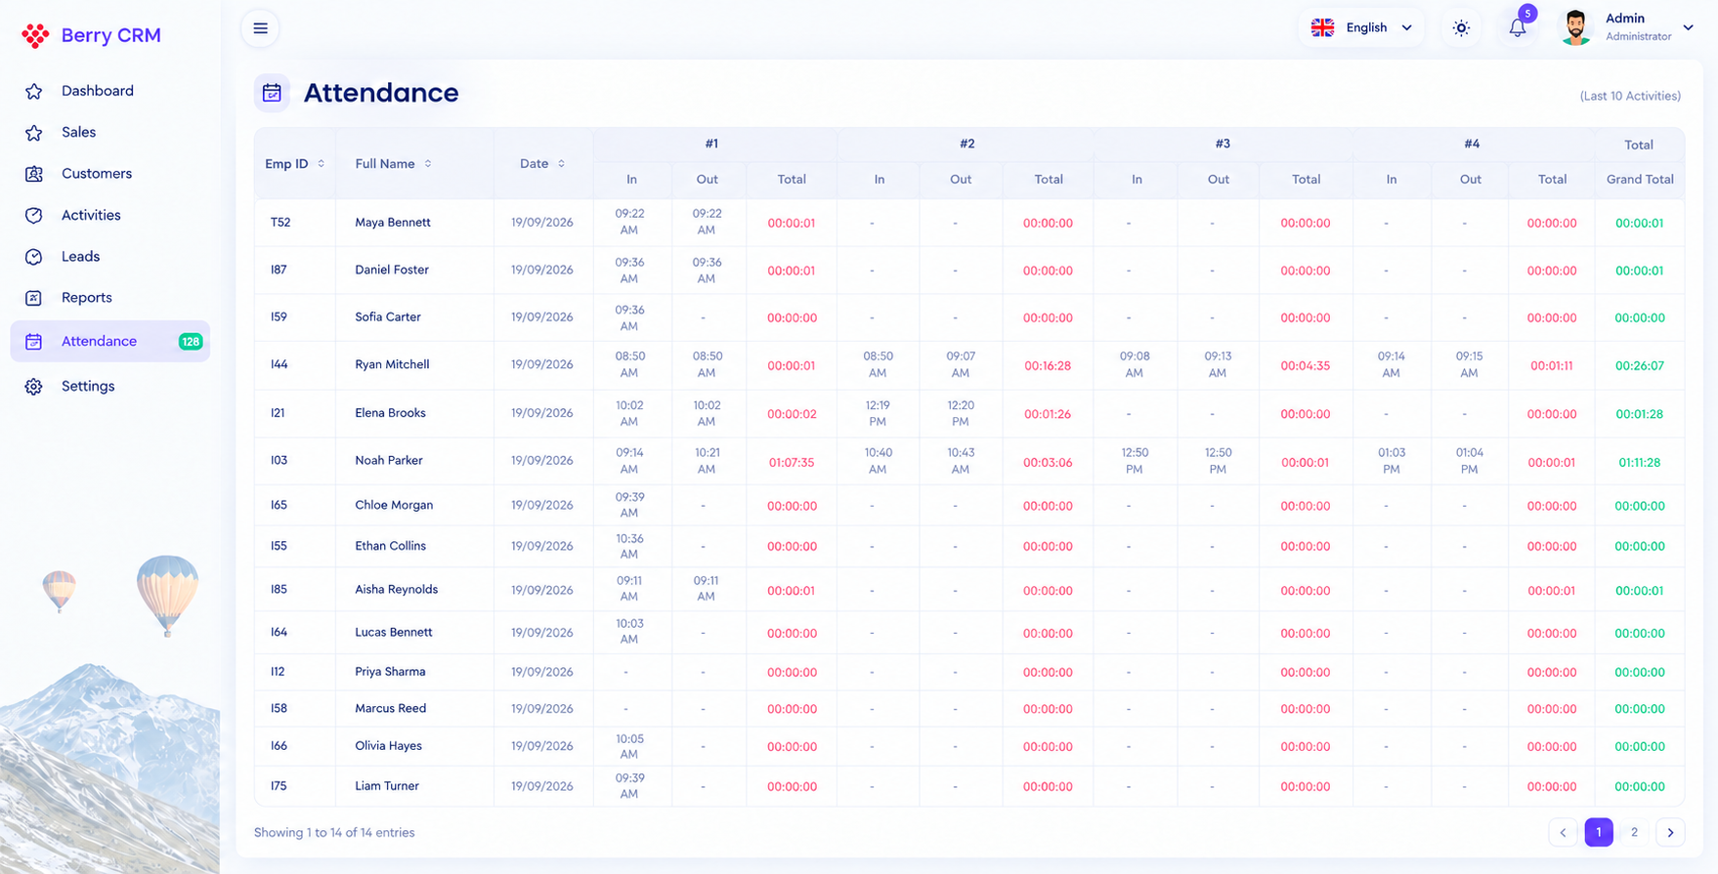Click the calendar icon beside Attendance heading
Image resolution: width=1718 pixels, height=874 pixels.
click(272, 93)
